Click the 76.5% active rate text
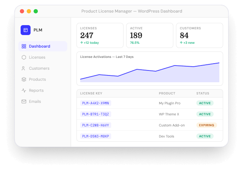Image resolution: width=243 pixels, height=171 pixels. [x=134, y=43]
